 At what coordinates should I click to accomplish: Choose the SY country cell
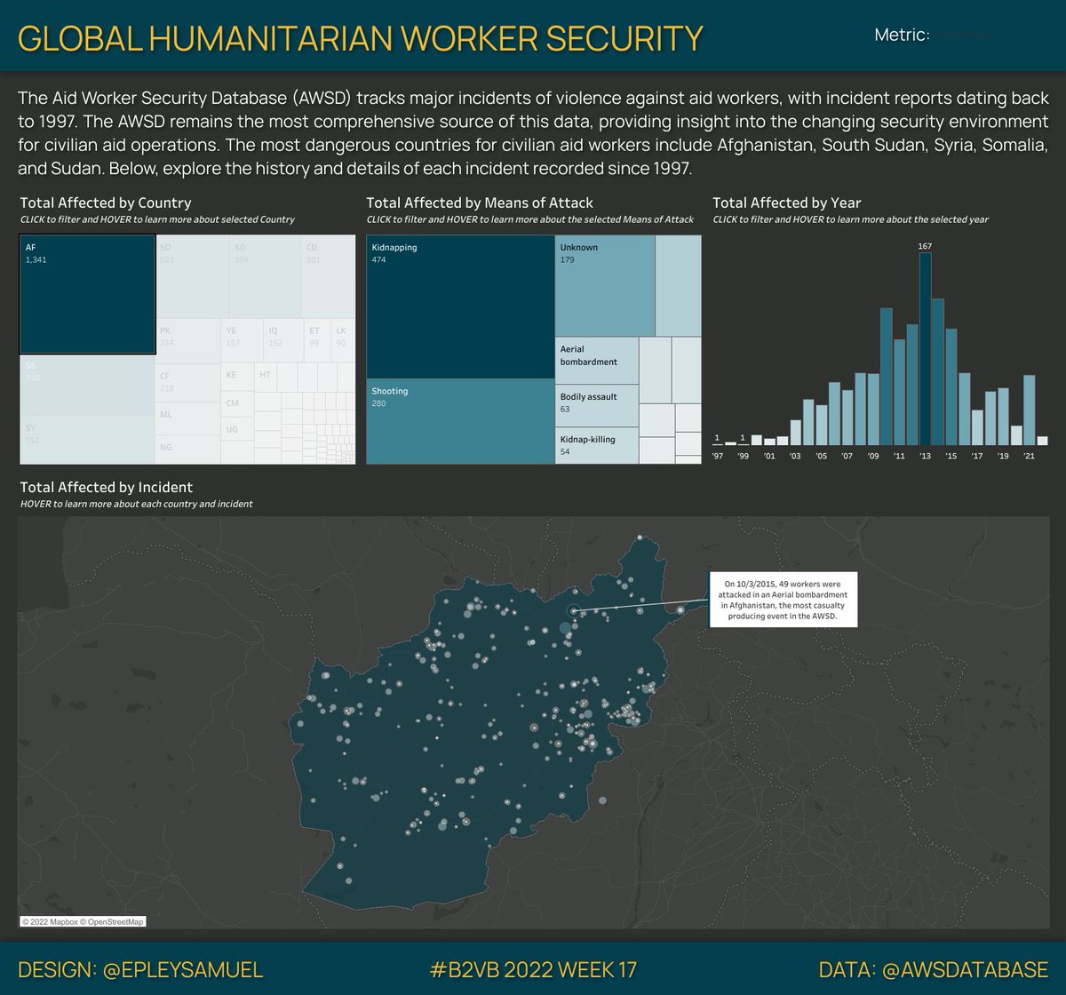pos(87,440)
